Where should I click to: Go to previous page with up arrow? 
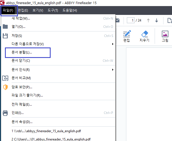pyautogui.click(x=148, y=20)
